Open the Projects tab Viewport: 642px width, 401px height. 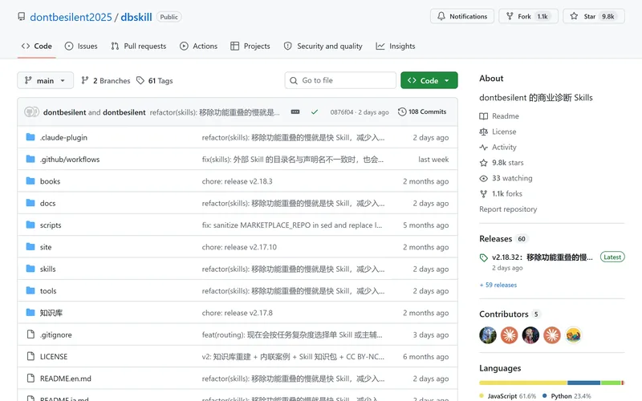250,47
